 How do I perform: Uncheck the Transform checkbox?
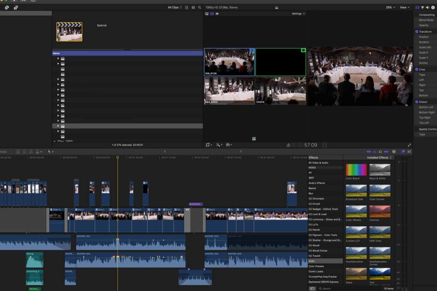tap(417, 32)
